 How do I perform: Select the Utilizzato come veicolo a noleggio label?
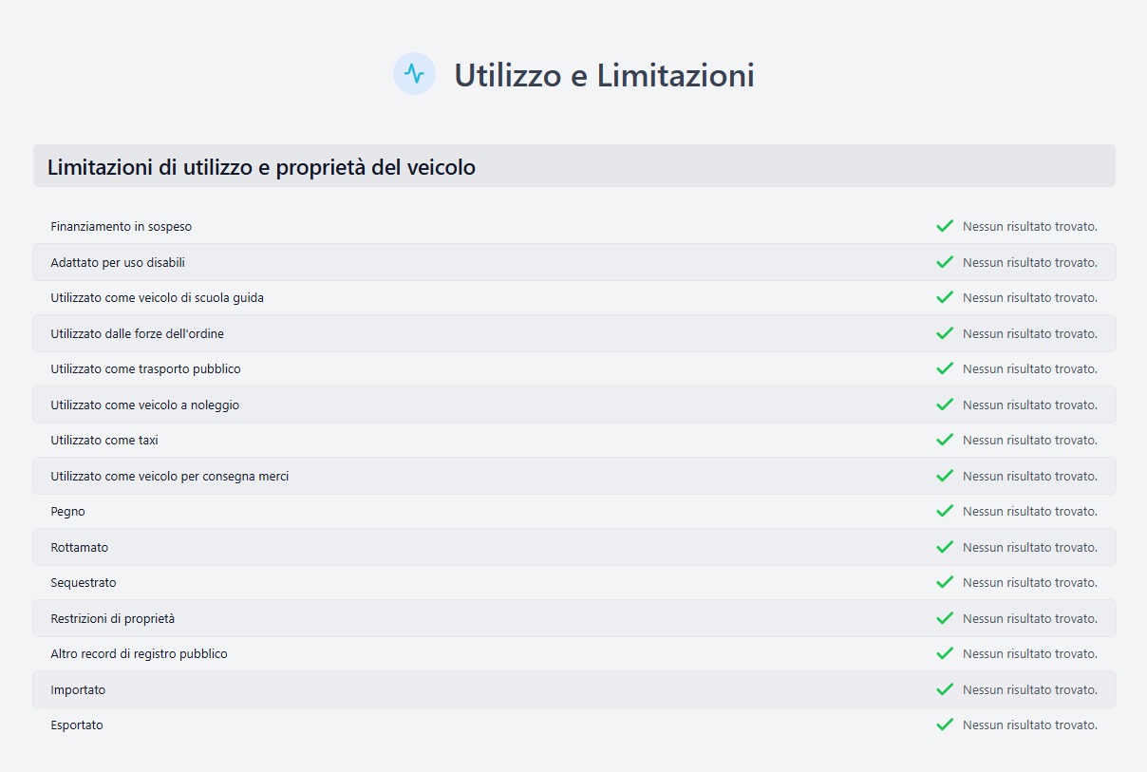(x=144, y=405)
